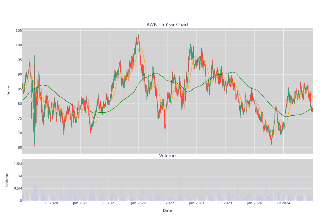
Task: Select the 80 price tick label
Action: [20, 104]
